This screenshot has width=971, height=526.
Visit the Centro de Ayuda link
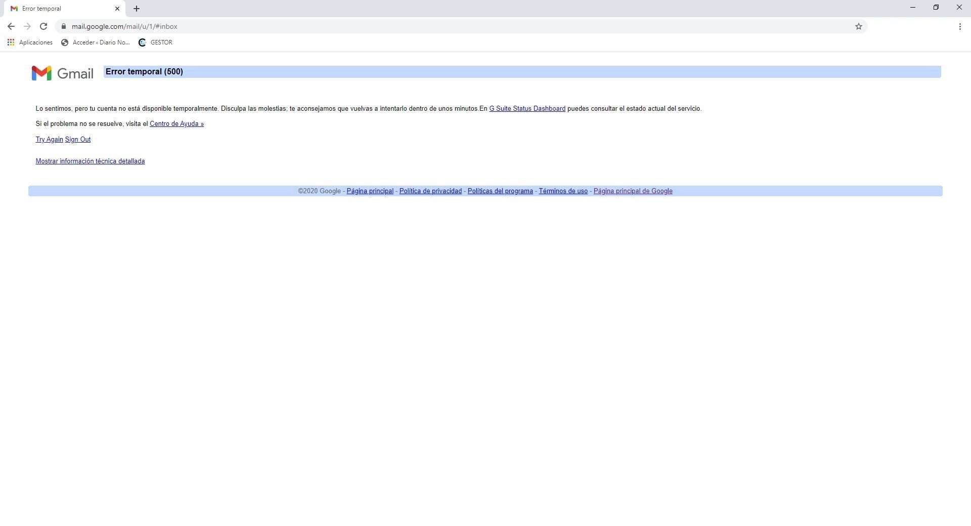[x=176, y=124]
